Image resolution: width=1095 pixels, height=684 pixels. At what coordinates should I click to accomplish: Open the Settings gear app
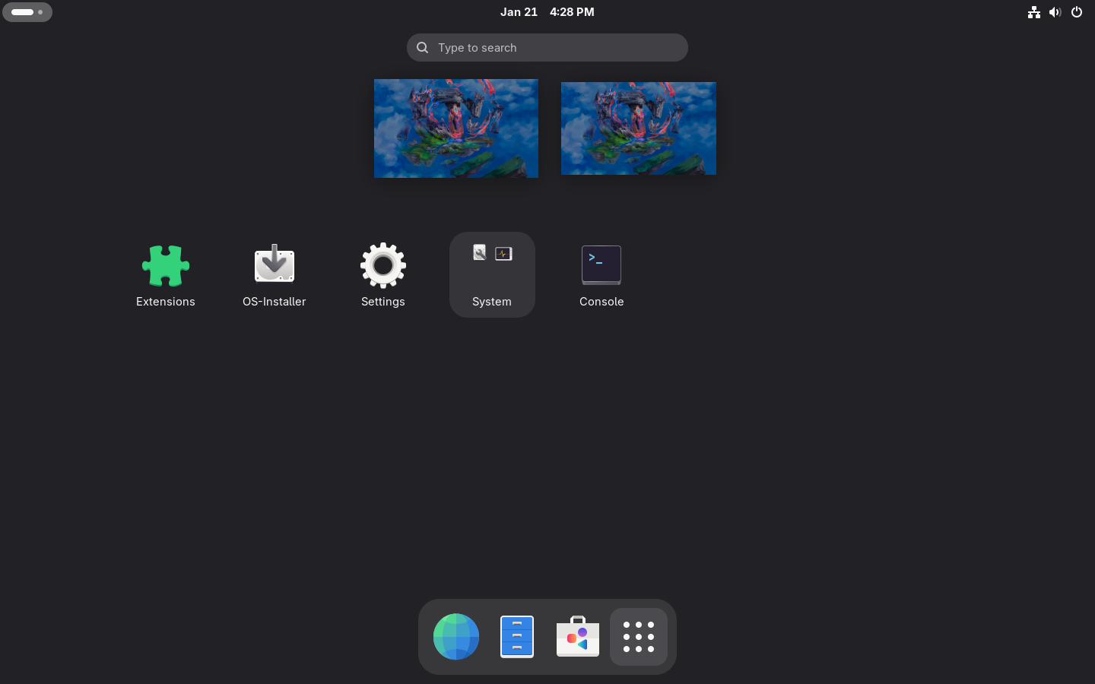382,266
